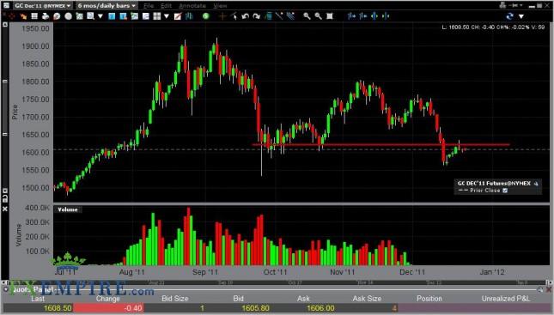Close the Volume sub-chart with X icon
This screenshot has width=554, height=315.
4,209
